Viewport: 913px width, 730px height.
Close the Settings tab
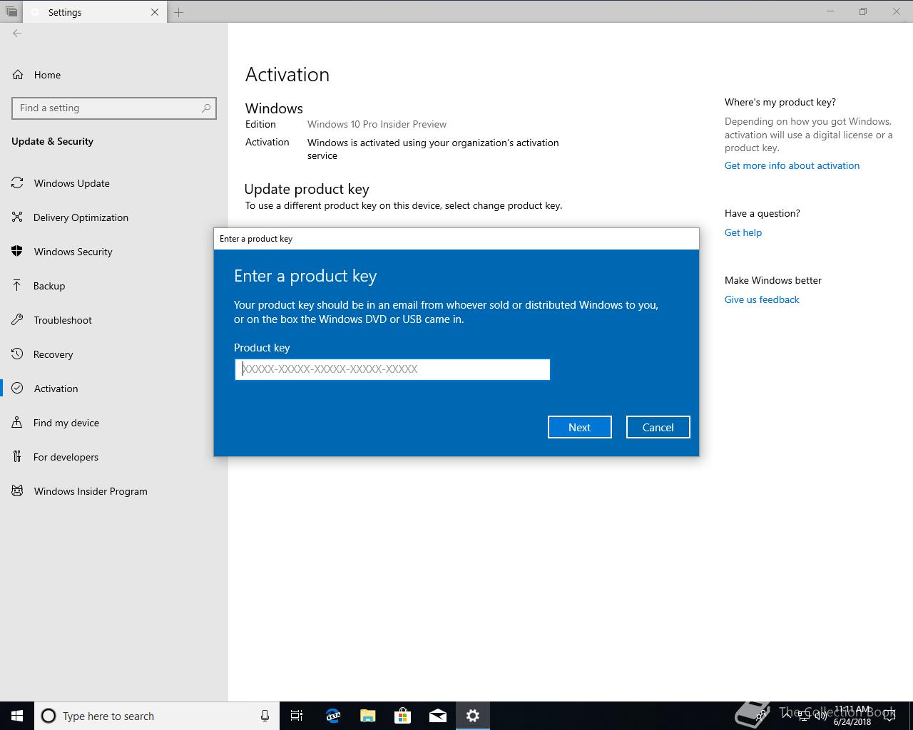click(x=155, y=12)
